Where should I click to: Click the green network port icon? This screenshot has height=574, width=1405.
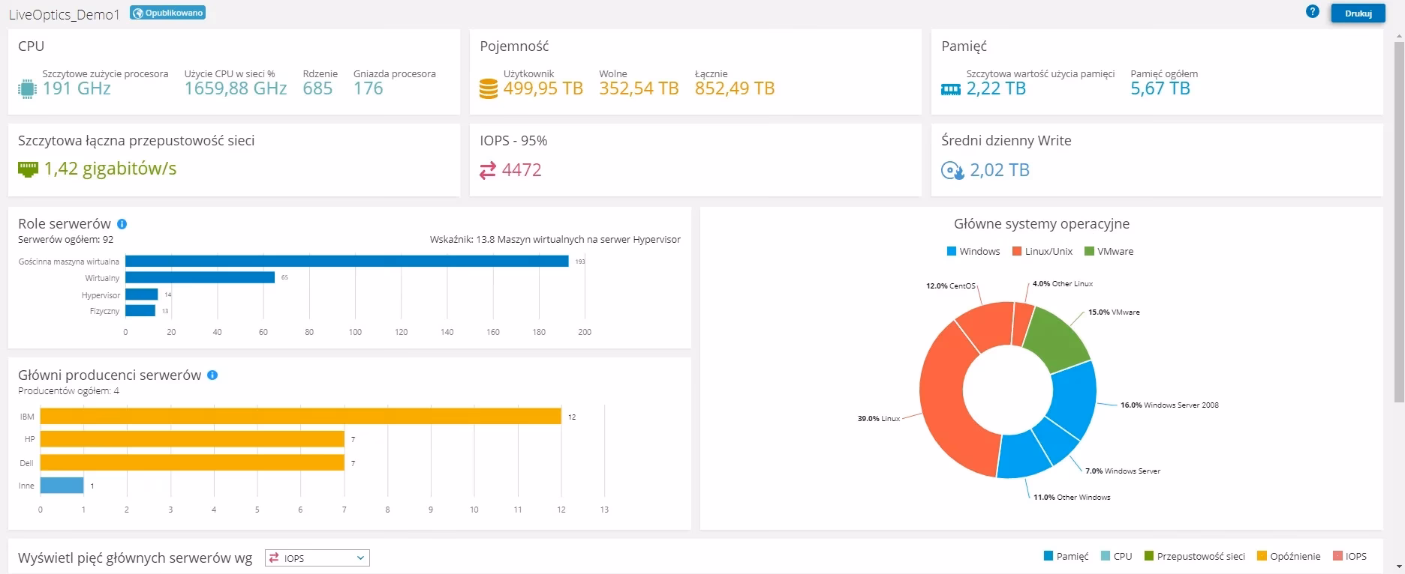click(28, 169)
